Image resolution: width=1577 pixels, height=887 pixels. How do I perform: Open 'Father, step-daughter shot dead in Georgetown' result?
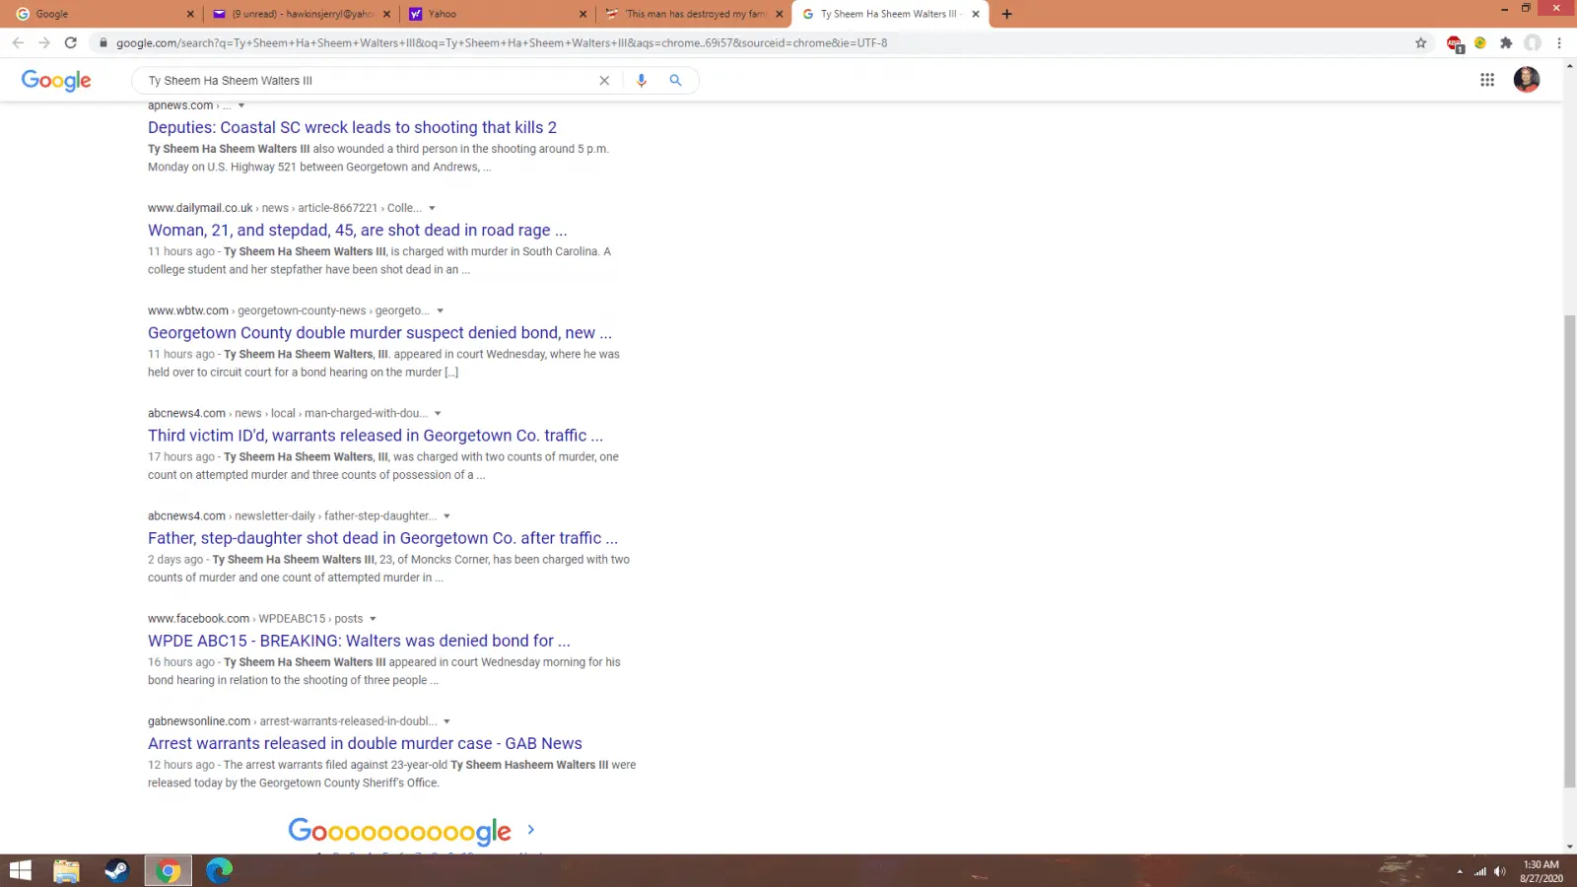382,538
